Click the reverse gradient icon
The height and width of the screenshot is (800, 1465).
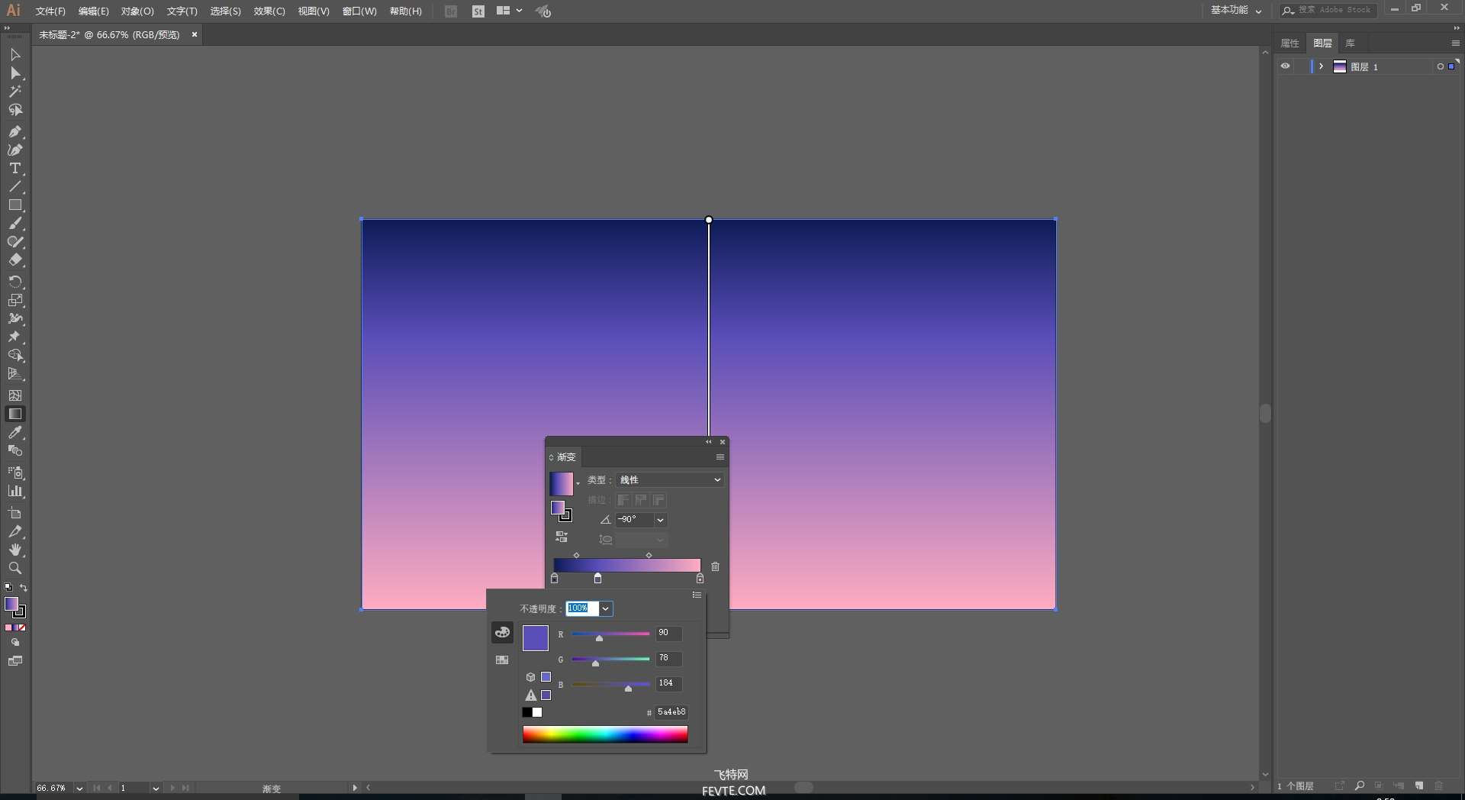[x=562, y=537]
